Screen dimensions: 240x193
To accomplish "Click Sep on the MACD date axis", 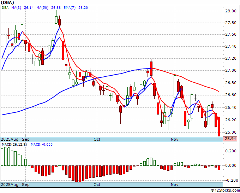I will pos(25,185).
